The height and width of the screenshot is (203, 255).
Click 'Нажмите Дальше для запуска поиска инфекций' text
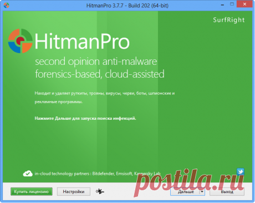(85, 118)
